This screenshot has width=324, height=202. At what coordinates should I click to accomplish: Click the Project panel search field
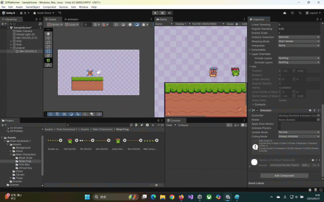[98, 125]
